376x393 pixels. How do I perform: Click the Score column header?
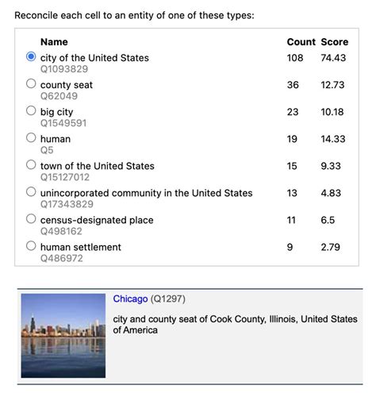[335, 42]
